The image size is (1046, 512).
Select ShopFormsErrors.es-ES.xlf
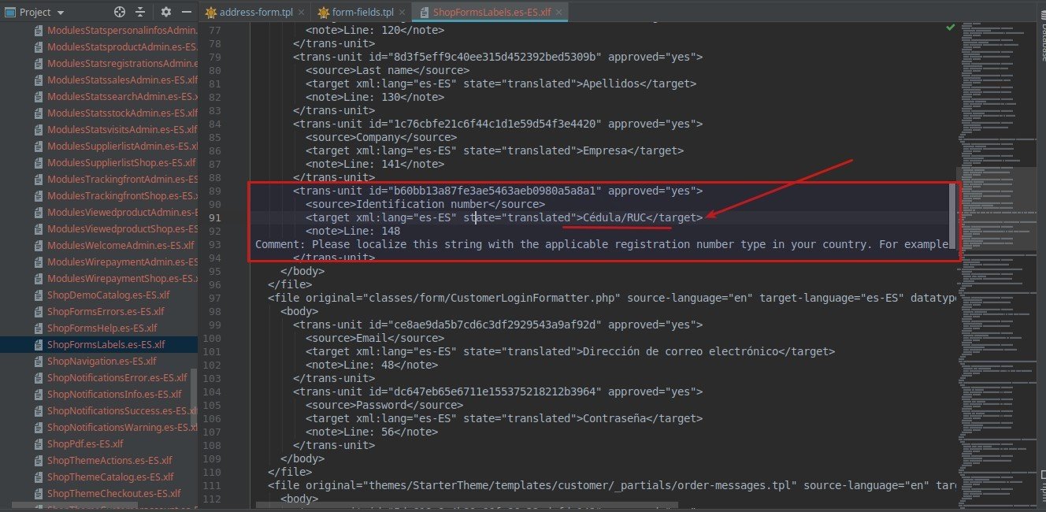click(x=106, y=311)
